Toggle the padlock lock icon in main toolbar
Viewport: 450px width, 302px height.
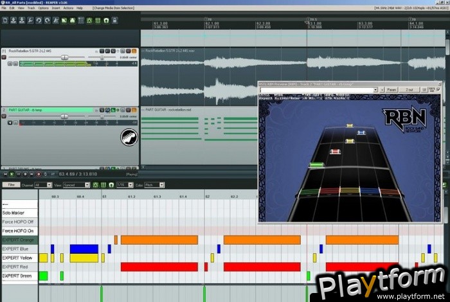tap(115, 21)
